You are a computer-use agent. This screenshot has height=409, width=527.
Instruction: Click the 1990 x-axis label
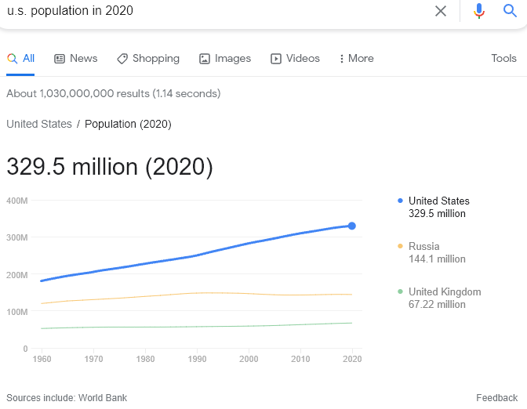coord(197,359)
